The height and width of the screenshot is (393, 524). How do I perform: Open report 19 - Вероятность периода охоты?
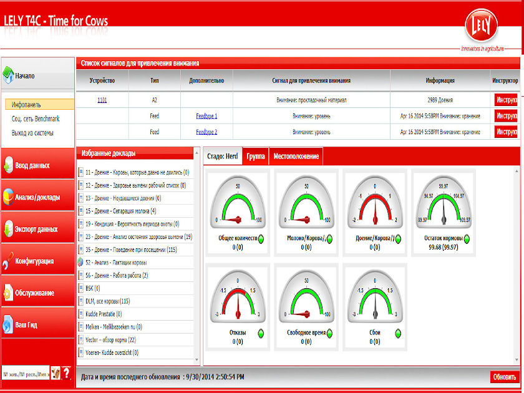132,224
